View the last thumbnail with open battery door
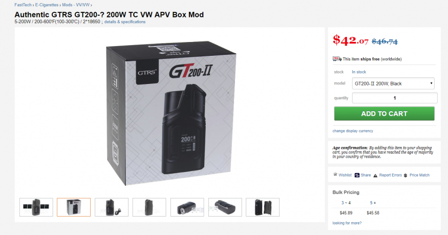 coord(263,207)
